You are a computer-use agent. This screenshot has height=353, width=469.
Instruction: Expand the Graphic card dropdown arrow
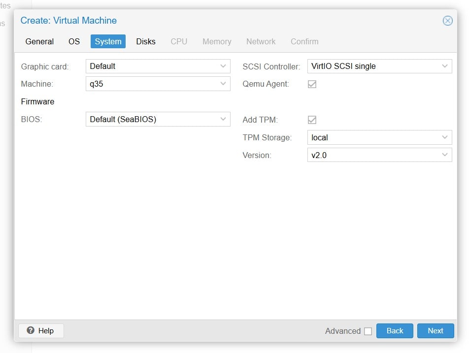(223, 66)
